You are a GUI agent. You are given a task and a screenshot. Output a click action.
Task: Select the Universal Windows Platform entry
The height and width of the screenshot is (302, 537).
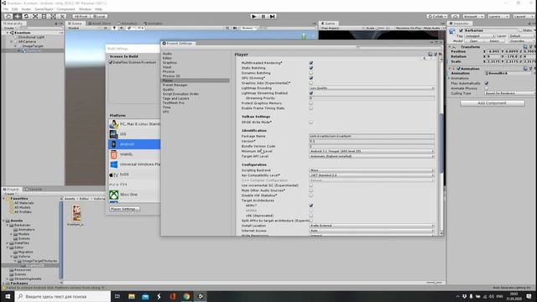pyautogui.click(x=134, y=164)
